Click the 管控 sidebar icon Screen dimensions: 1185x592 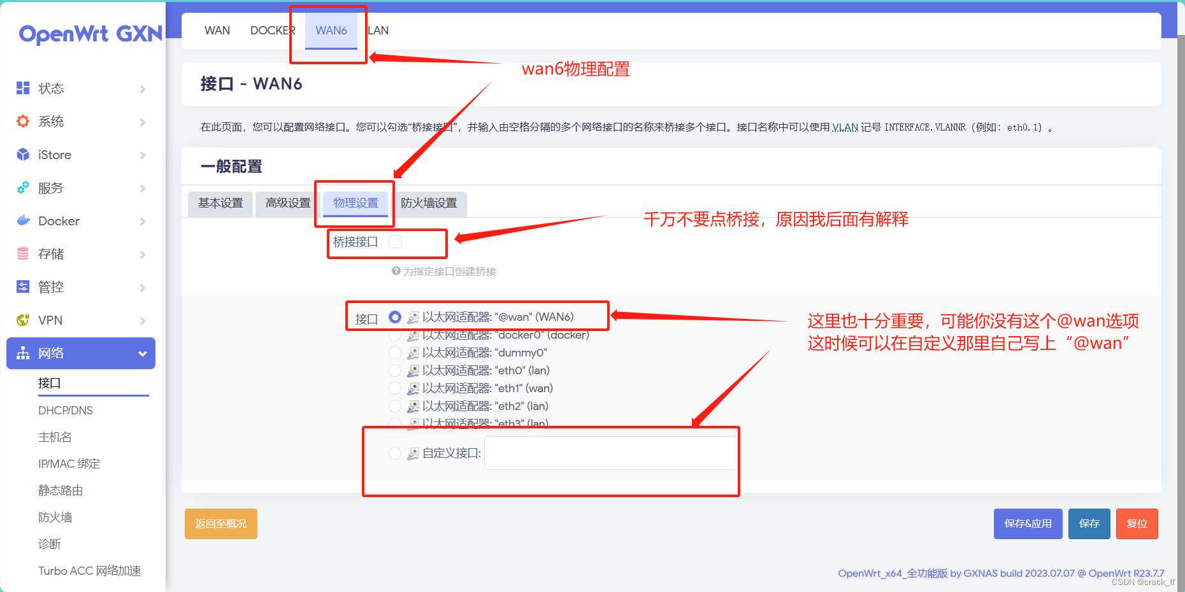click(23, 287)
